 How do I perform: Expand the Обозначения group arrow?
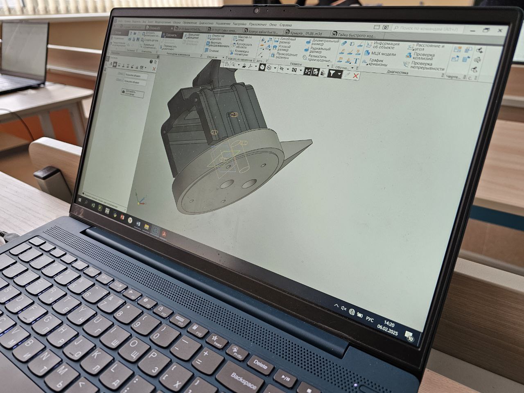coord(352,68)
